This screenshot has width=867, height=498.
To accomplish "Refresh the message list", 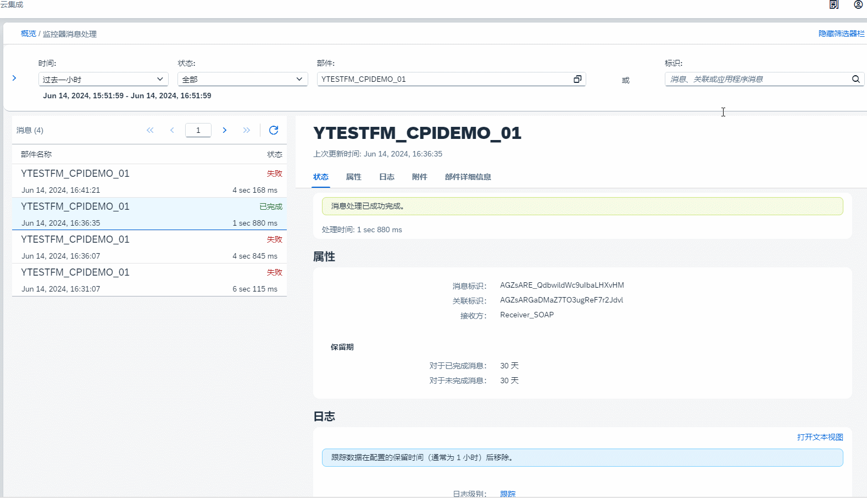I will [274, 130].
